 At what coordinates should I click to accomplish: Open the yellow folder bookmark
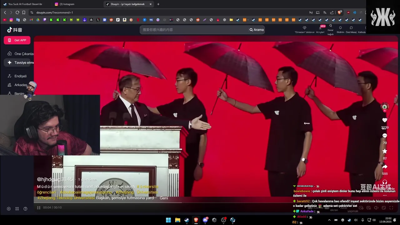231,20
